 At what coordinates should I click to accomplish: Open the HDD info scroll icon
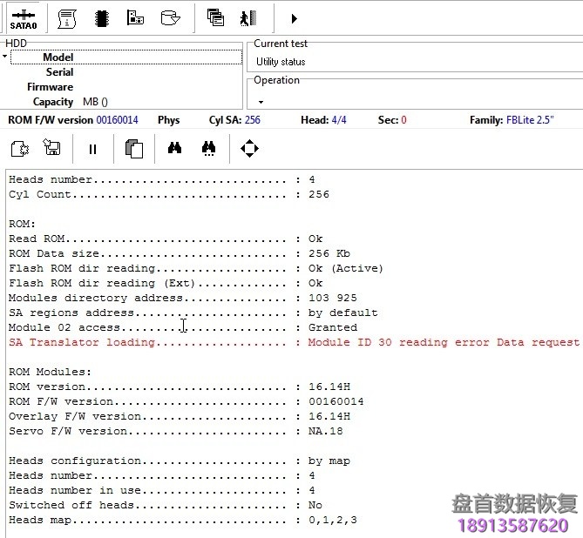[x=67, y=18]
